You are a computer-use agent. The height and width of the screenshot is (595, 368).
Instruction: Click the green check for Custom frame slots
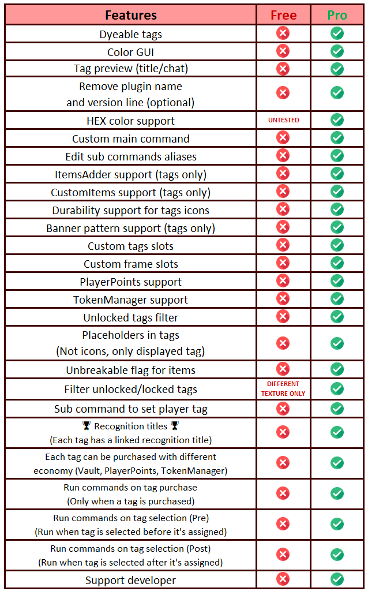click(337, 263)
